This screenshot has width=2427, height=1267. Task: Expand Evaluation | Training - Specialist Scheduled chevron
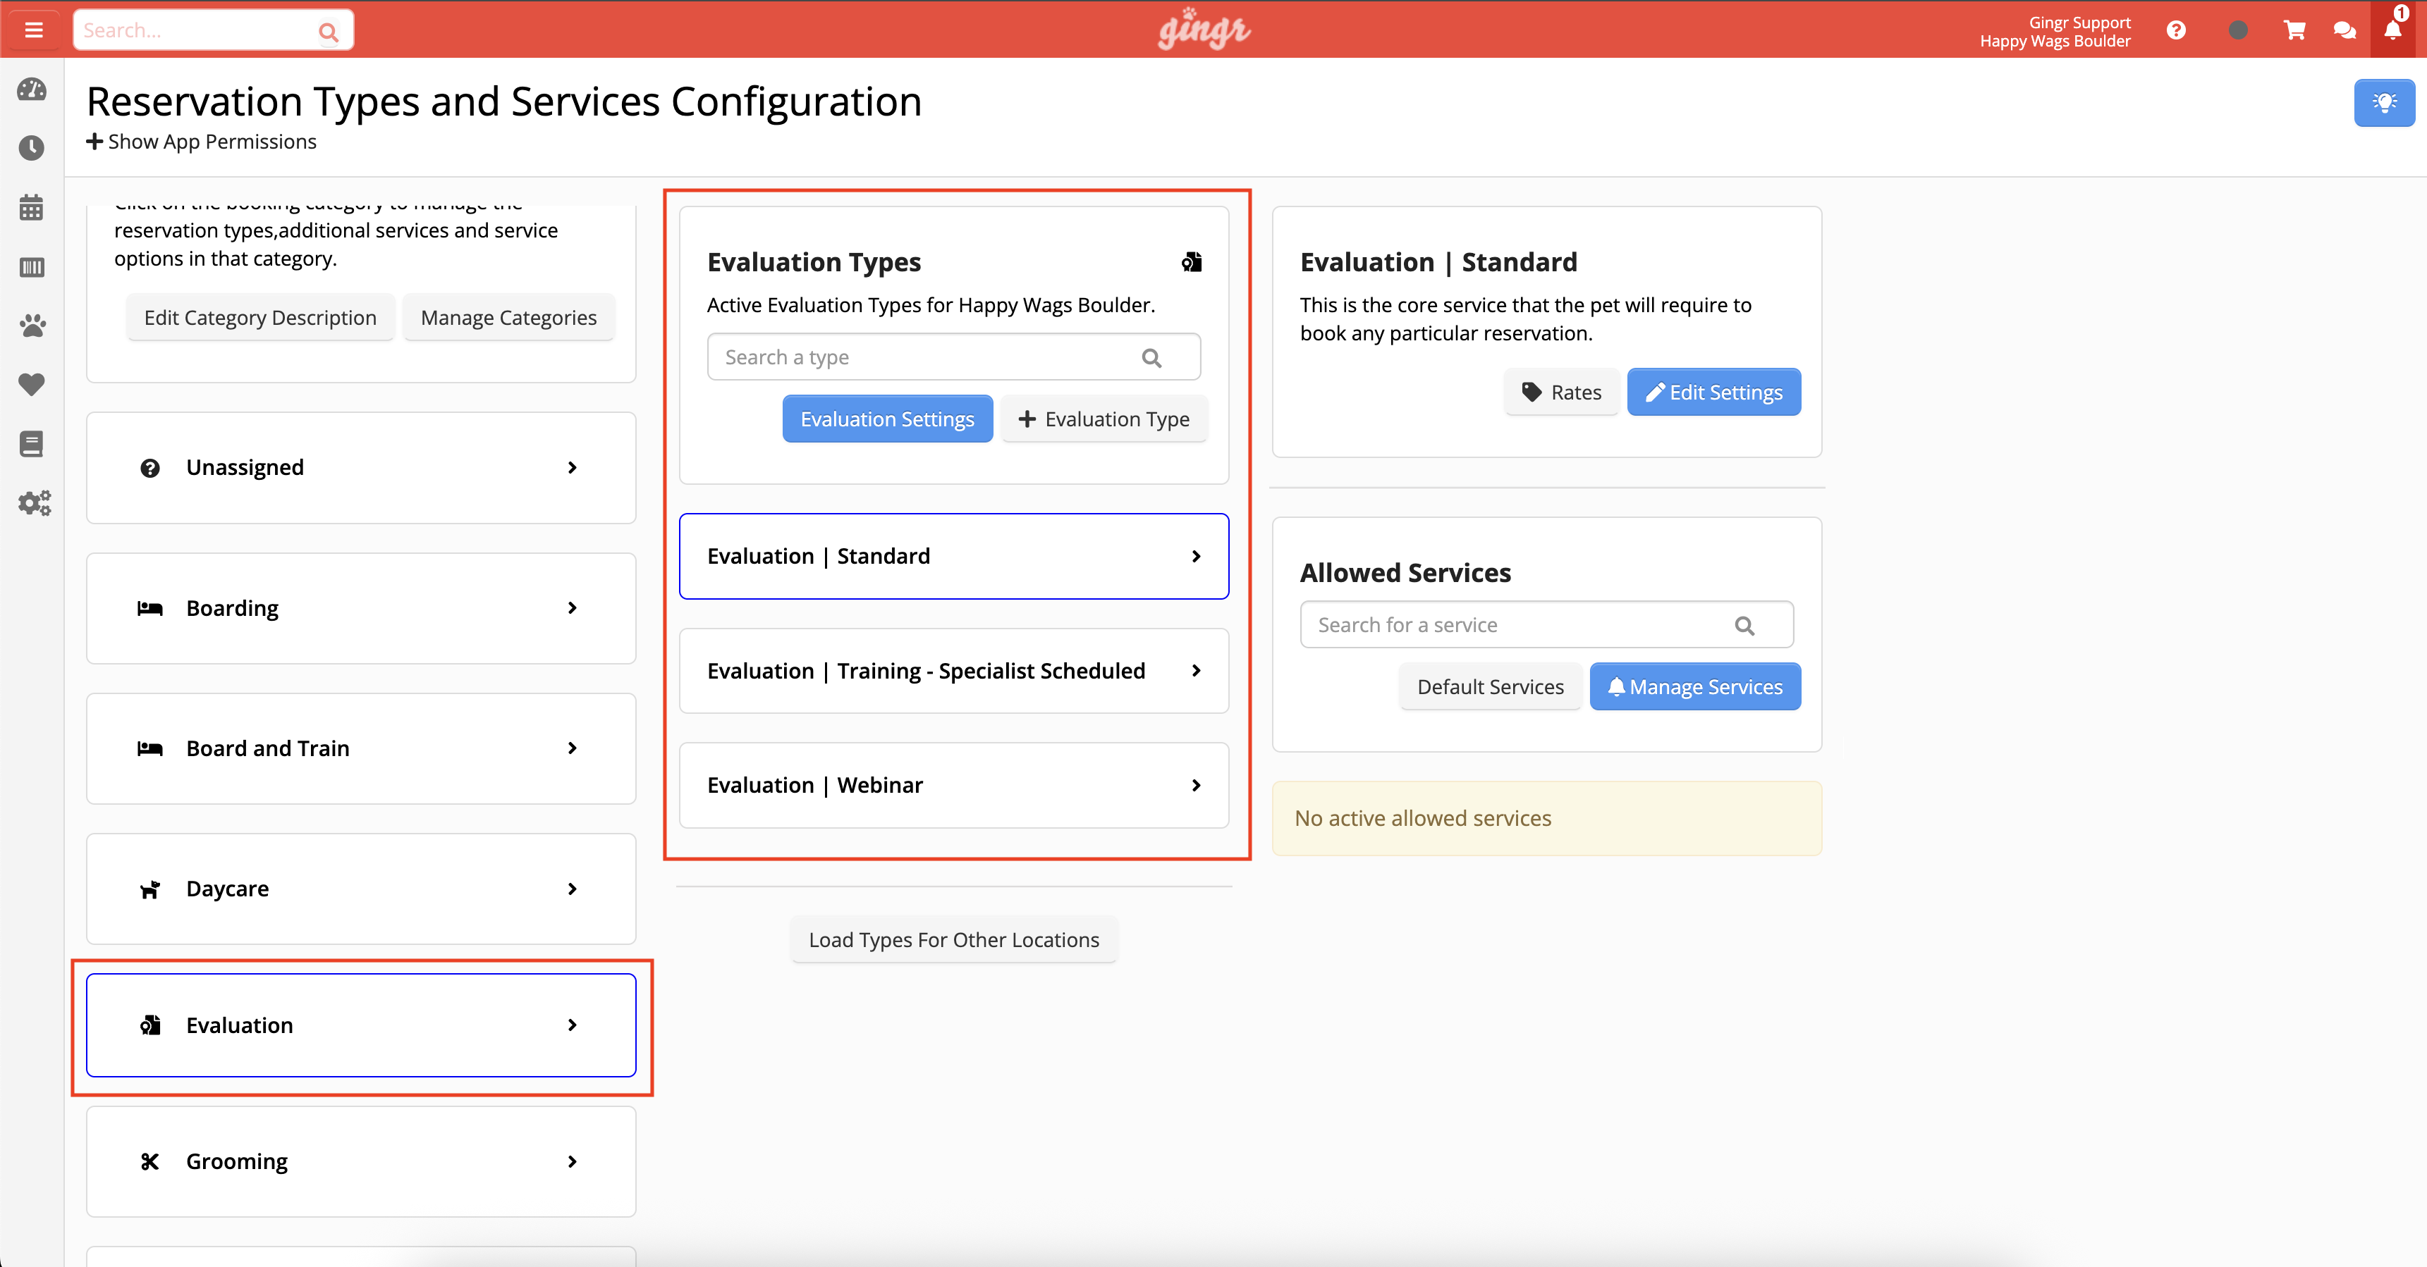(1196, 671)
